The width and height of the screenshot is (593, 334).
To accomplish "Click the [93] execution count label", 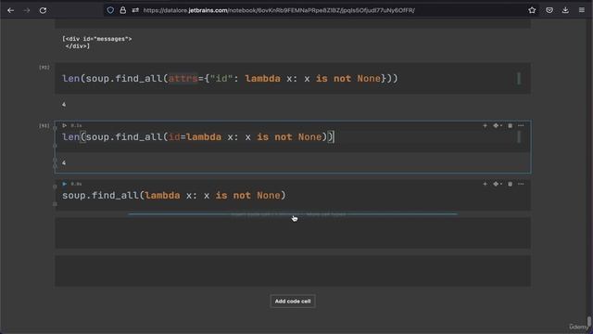I will click(44, 125).
